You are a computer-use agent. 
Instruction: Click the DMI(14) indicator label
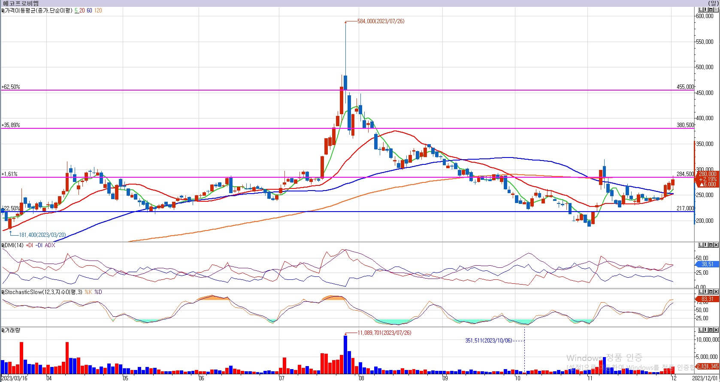click(14, 246)
